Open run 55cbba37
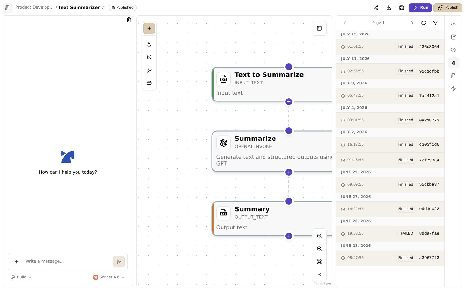Image resolution: width=465 pixels, height=290 pixels. 390,185
